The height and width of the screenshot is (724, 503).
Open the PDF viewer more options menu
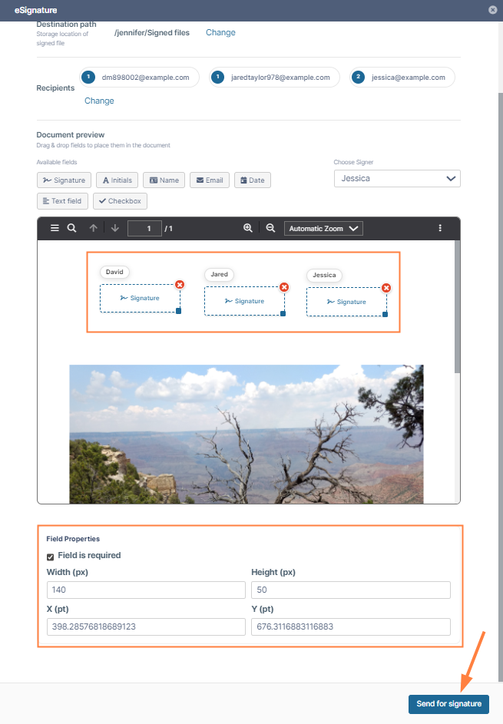tap(440, 228)
